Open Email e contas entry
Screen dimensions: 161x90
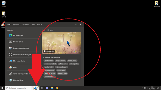click(23, 42)
